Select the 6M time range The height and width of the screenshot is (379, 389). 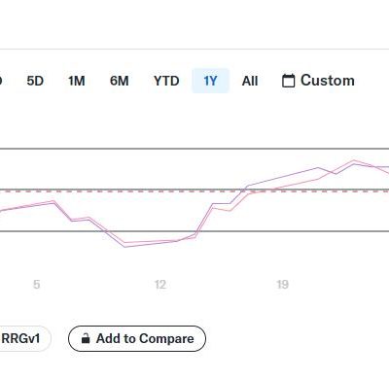coord(119,81)
